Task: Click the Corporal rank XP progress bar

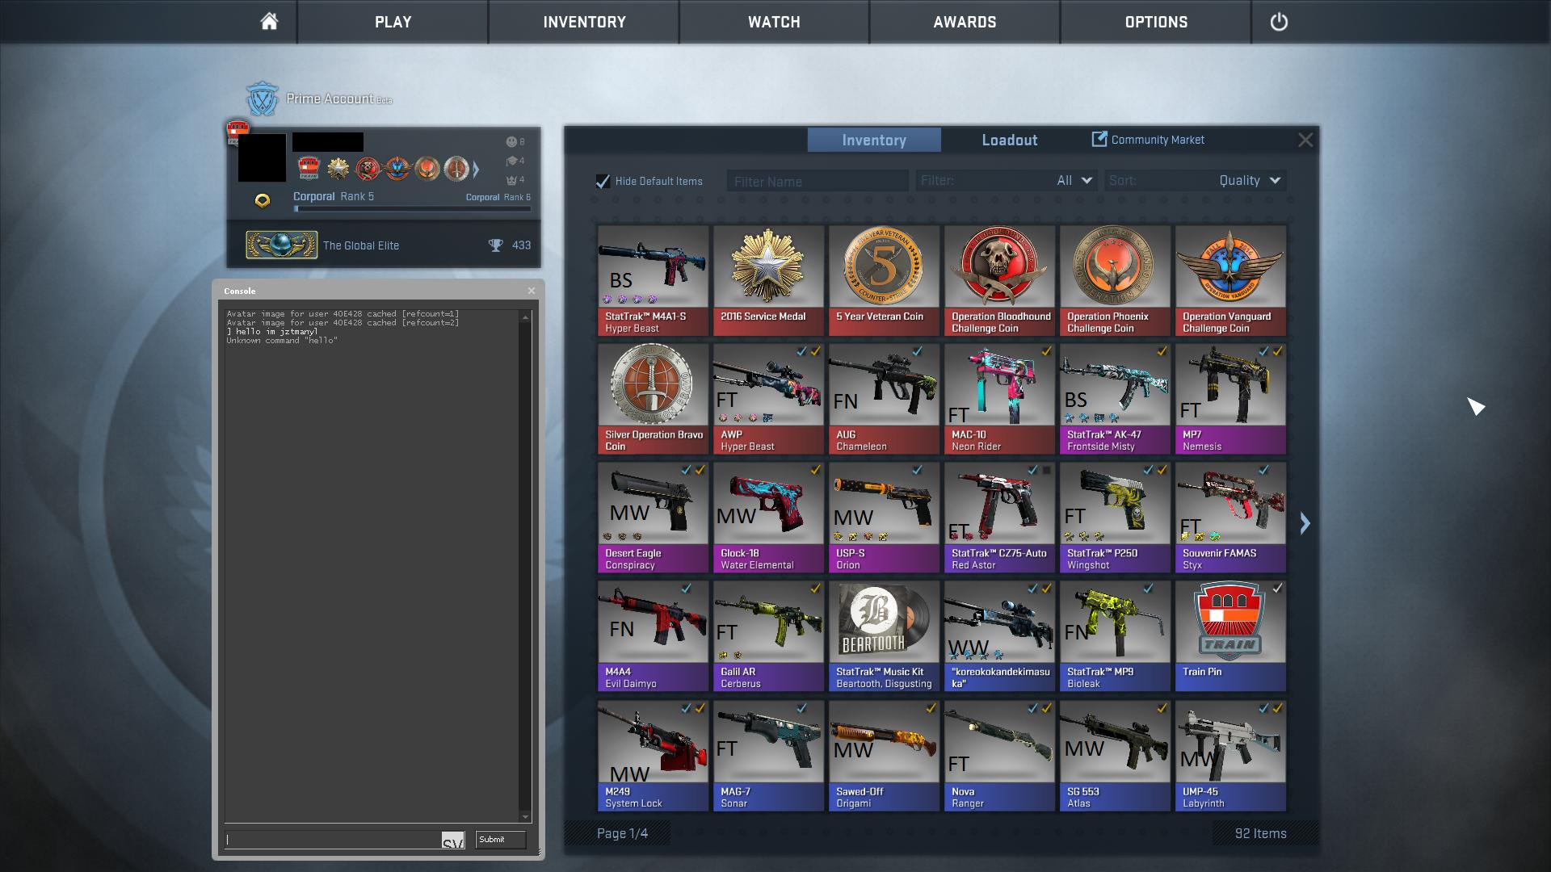Action: tap(412, 209)
